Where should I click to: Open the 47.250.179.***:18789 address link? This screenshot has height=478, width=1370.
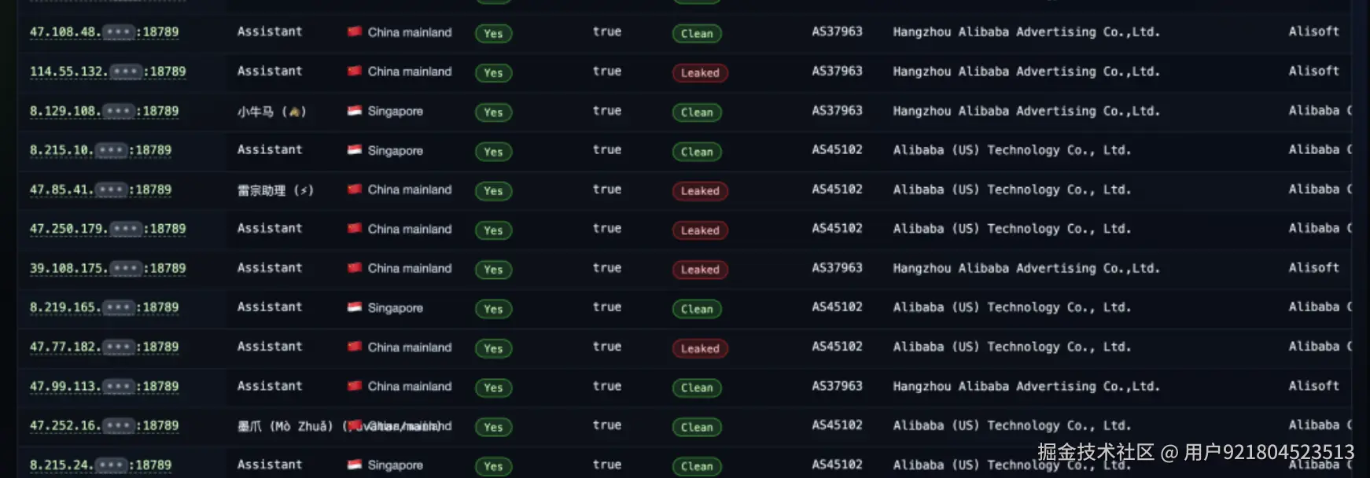coord(108,229)
